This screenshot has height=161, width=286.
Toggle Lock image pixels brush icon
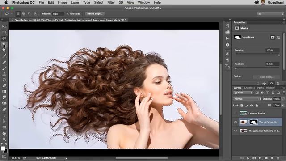click(x=247, y=106)
